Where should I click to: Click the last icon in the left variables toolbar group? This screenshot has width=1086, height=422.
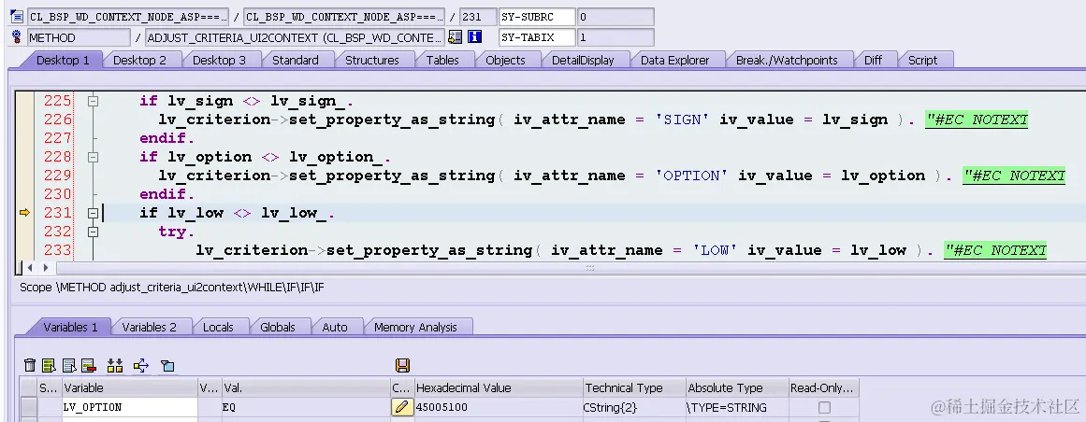(167, 365)
